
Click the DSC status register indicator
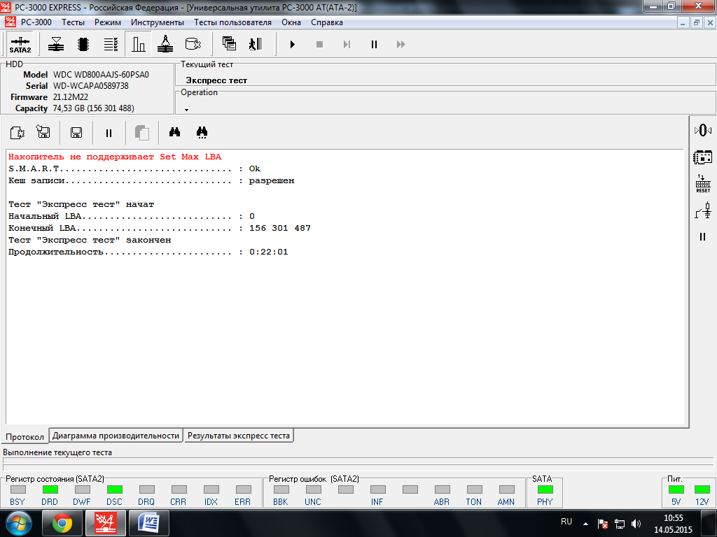coord(114,489)
